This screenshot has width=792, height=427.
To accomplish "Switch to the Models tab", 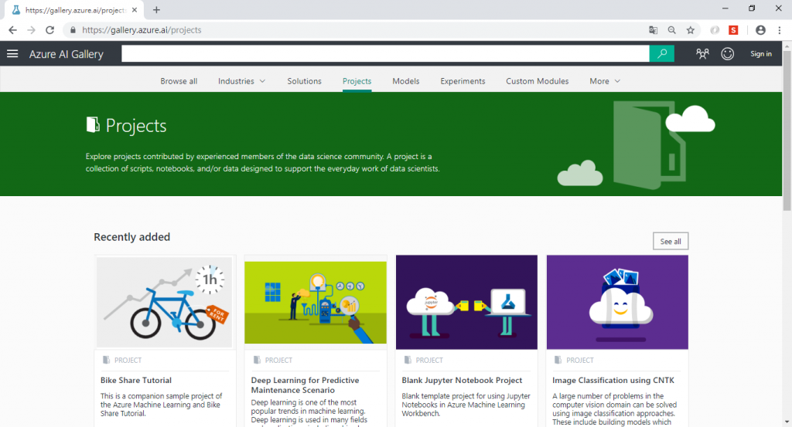I will click(405, 81).
